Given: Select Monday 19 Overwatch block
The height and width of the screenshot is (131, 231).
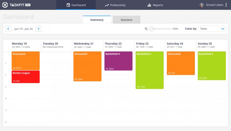Looking at the screenshot, I should [26, 61].
